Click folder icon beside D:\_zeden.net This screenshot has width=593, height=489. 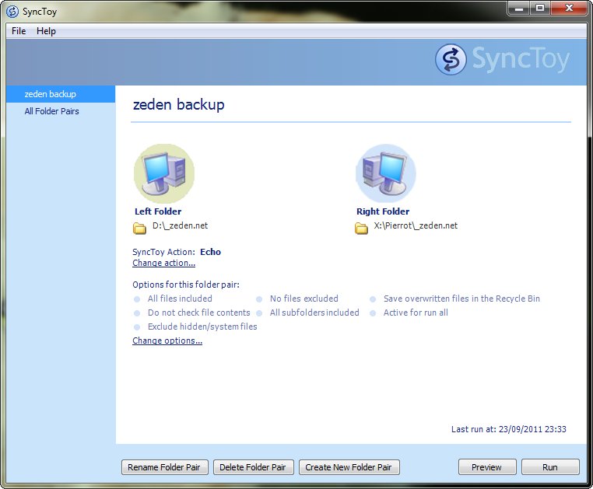tap(139, 229)
